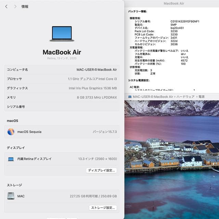
Task: Click MAC-USERのMacBook Air in the path bar
Action: coord(153,96)
